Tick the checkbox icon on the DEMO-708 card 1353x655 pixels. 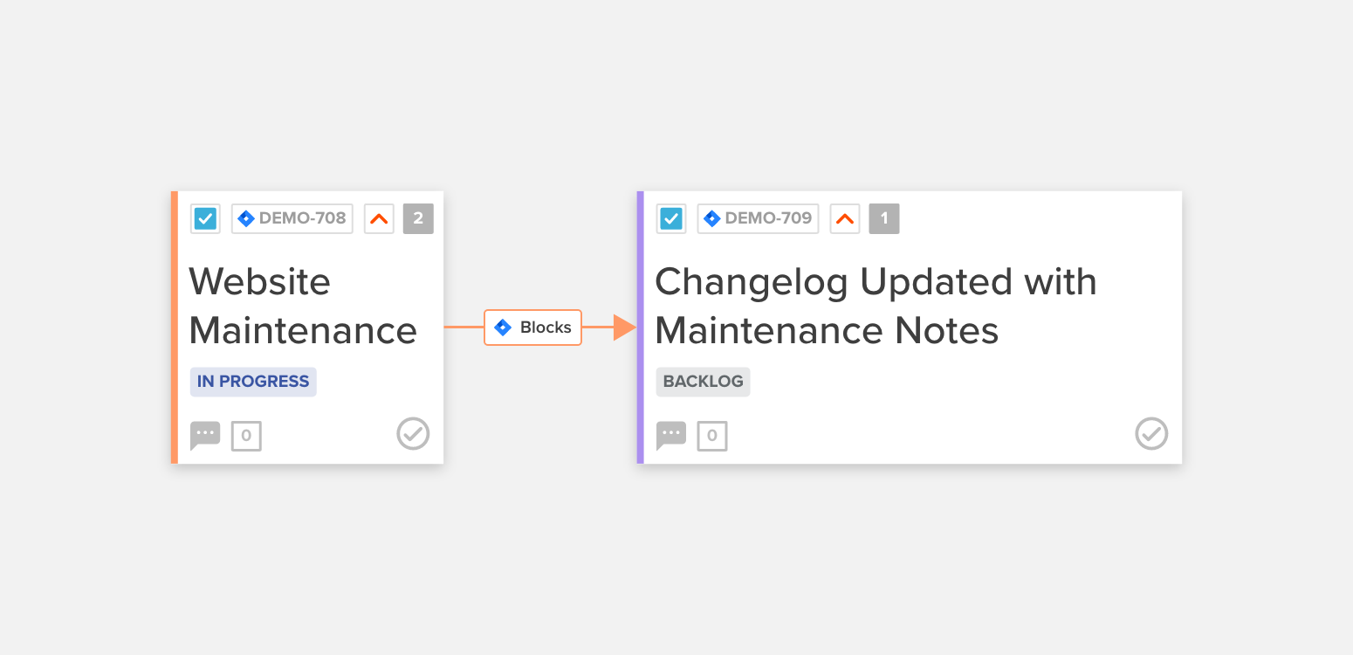coord(205,218)
